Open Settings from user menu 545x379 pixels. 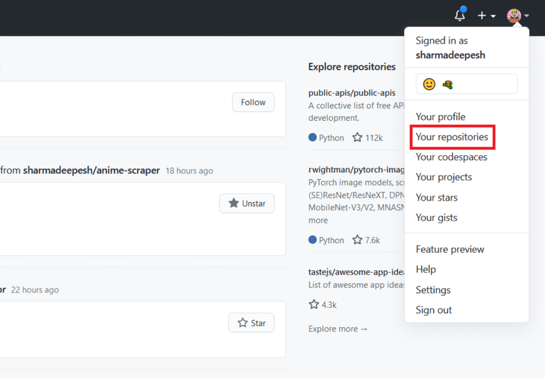[x=433, y=290]
